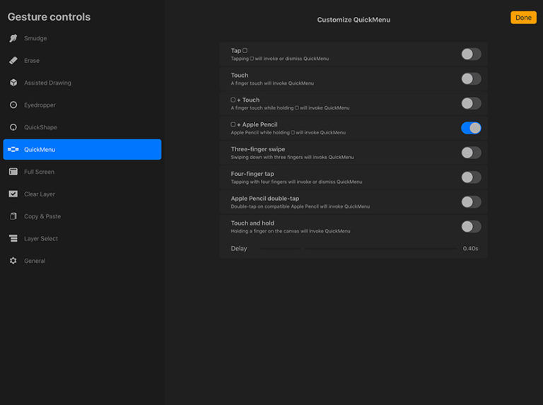Click the Clear Layer checkmark icon
Viewport: 543px width, 405px height.
coord(13,194)
